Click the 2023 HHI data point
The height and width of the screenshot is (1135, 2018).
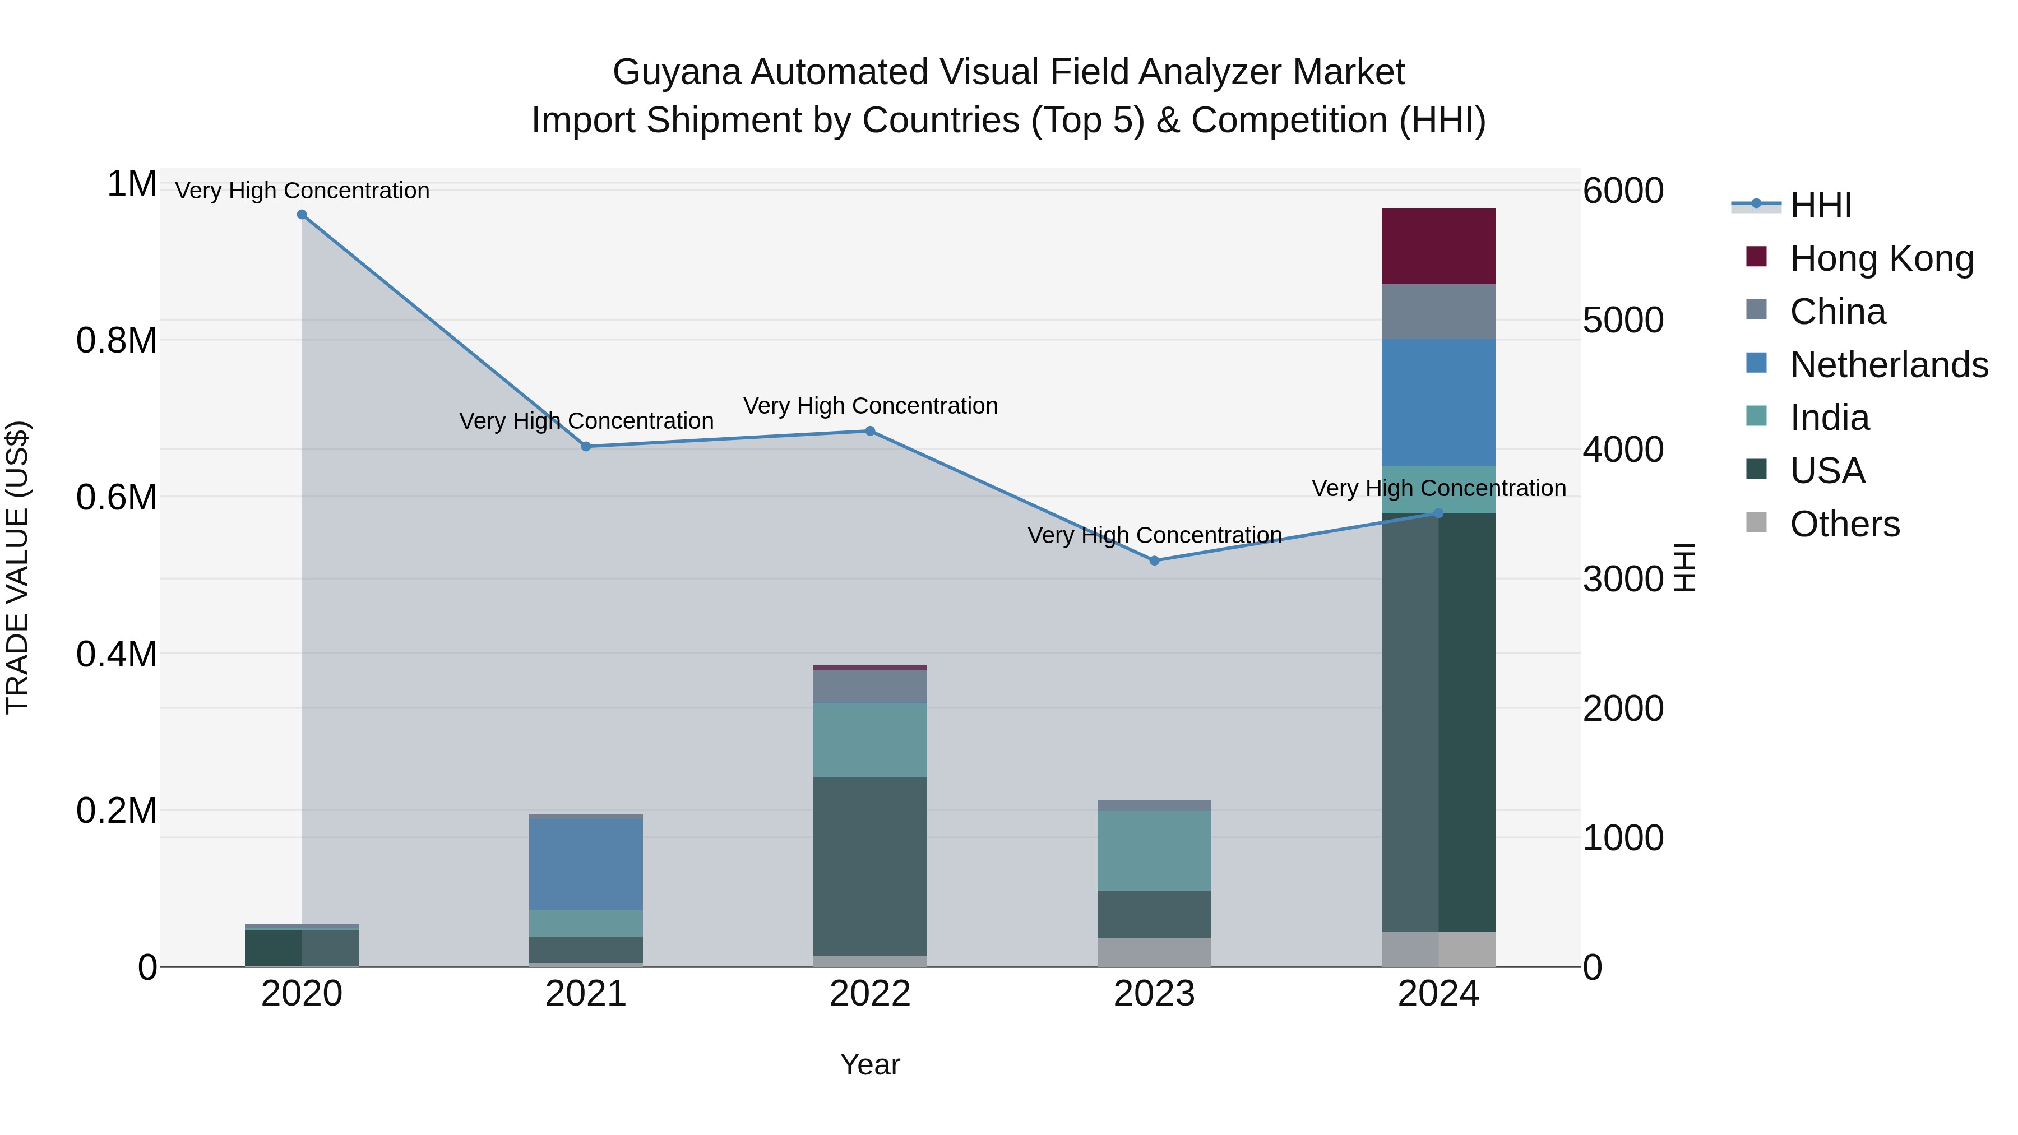[x=1154, y=561]
